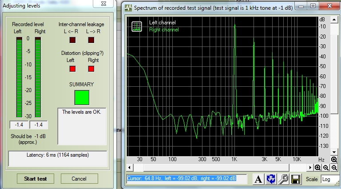
Task: Click the blue refresh arrows icon
Action: click(x=270, y=179)
